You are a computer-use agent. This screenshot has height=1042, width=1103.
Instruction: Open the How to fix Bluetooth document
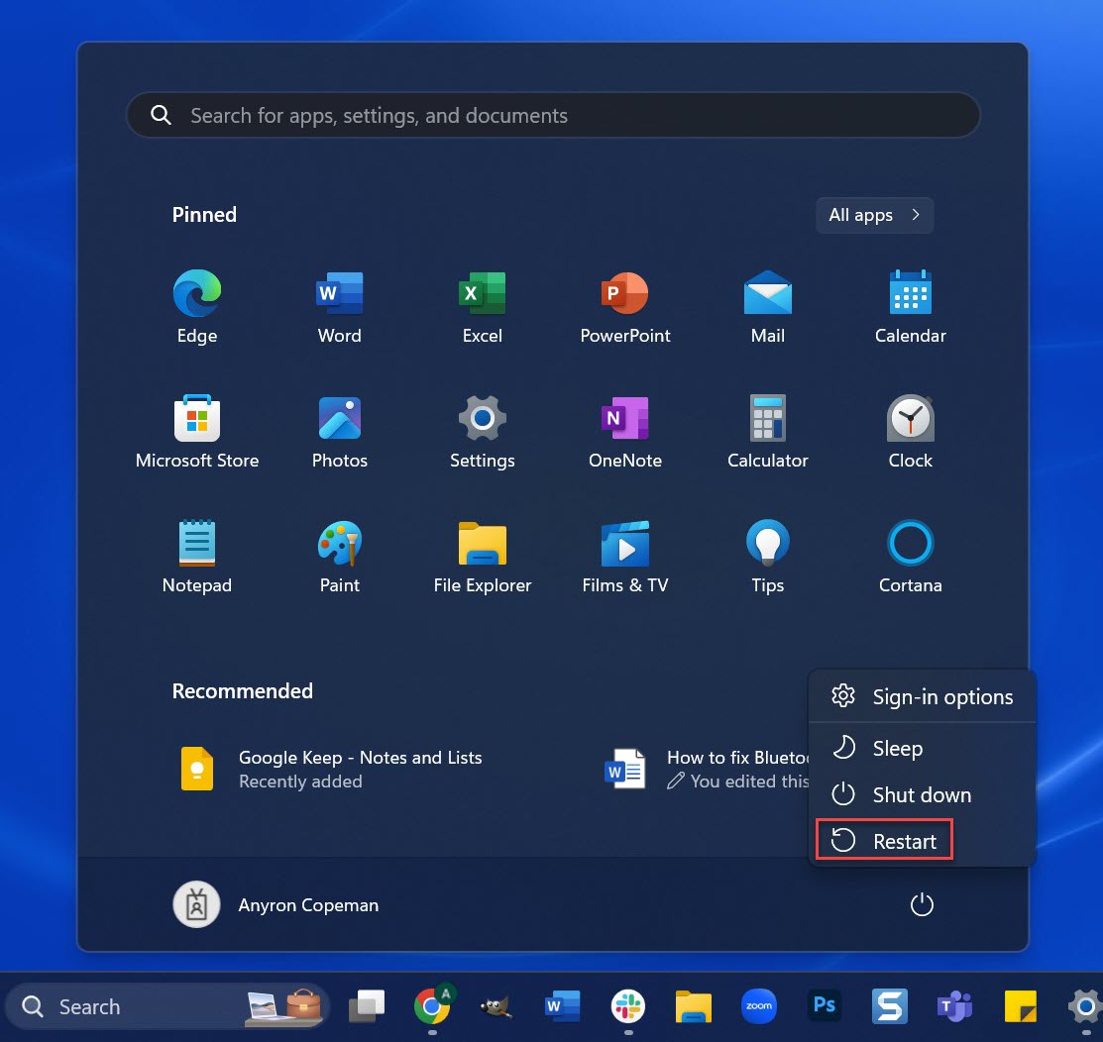707,770
